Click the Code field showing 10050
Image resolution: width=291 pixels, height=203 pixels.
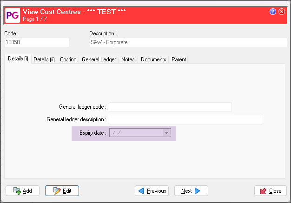click(x=36, y=42)
